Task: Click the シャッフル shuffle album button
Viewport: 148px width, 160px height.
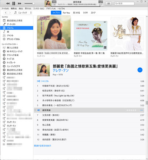Action: click(43, 81)
